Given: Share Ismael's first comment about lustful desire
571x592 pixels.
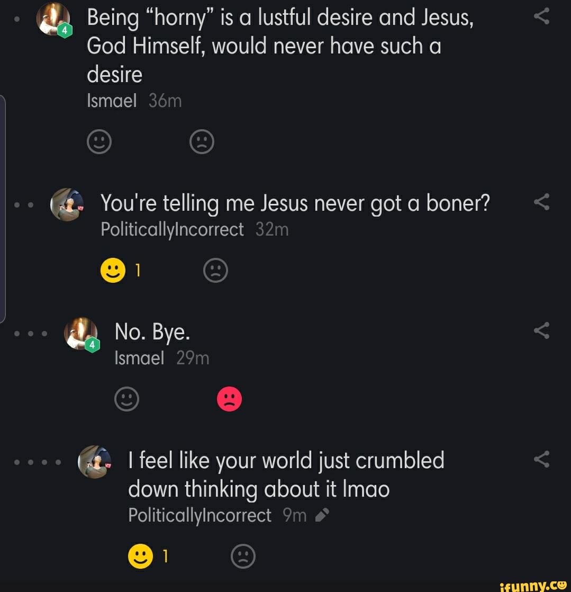Looking at the screenshot, I should [541, 17].
